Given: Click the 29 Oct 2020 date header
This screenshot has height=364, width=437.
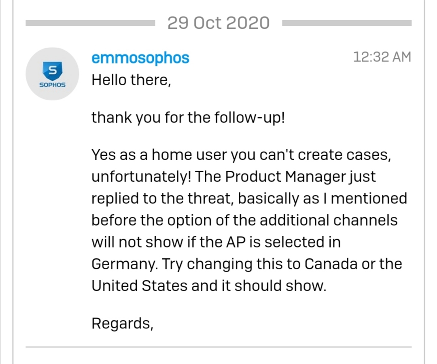Looking at the screenshot, I should pos(218,23).
